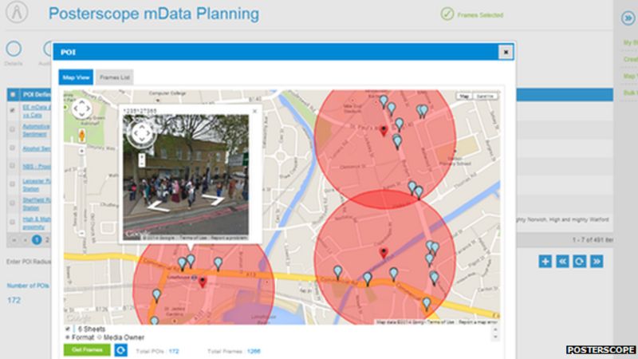Click the Frames Selected checkmark icon

(447, 14)
